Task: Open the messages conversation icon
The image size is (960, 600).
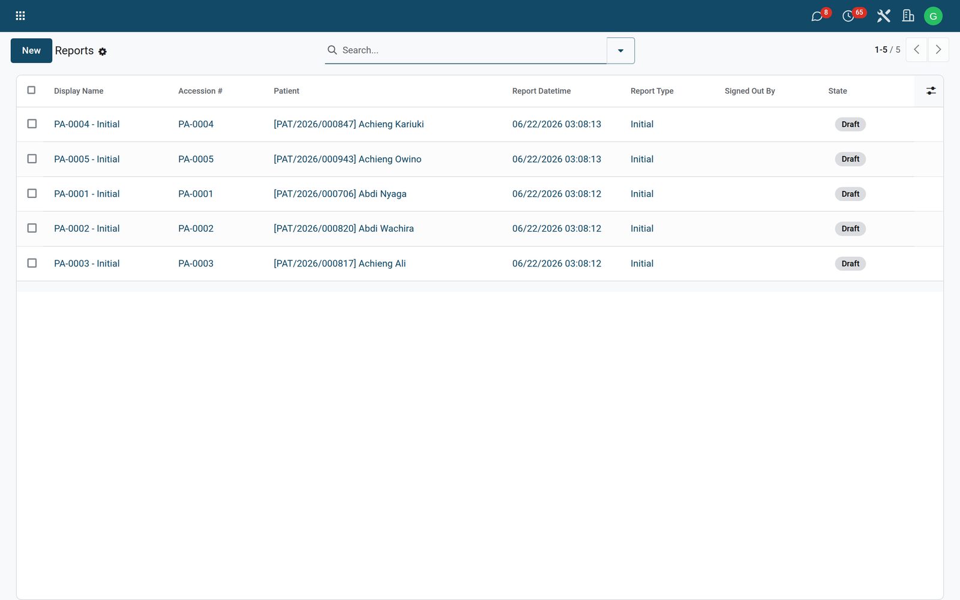Action: (x=817, y=16)
